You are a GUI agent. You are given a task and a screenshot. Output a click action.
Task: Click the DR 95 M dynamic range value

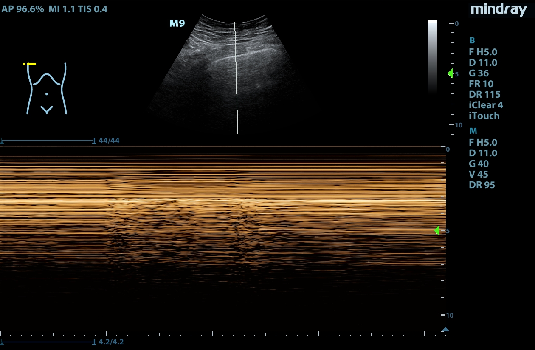pyautogui.click(x=481, y=185)
